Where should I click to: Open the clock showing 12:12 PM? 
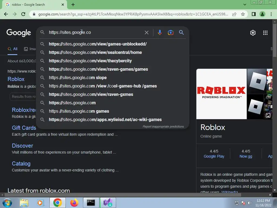263,203
